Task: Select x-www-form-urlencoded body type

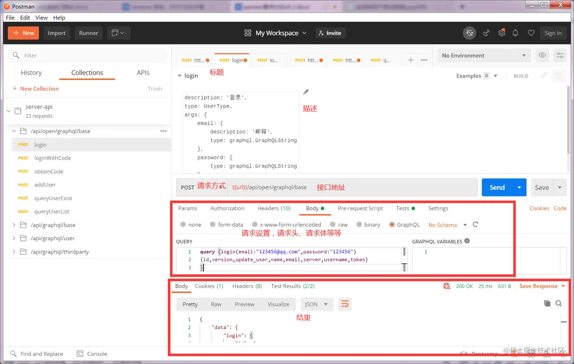Action: click(x=255, y=224)
